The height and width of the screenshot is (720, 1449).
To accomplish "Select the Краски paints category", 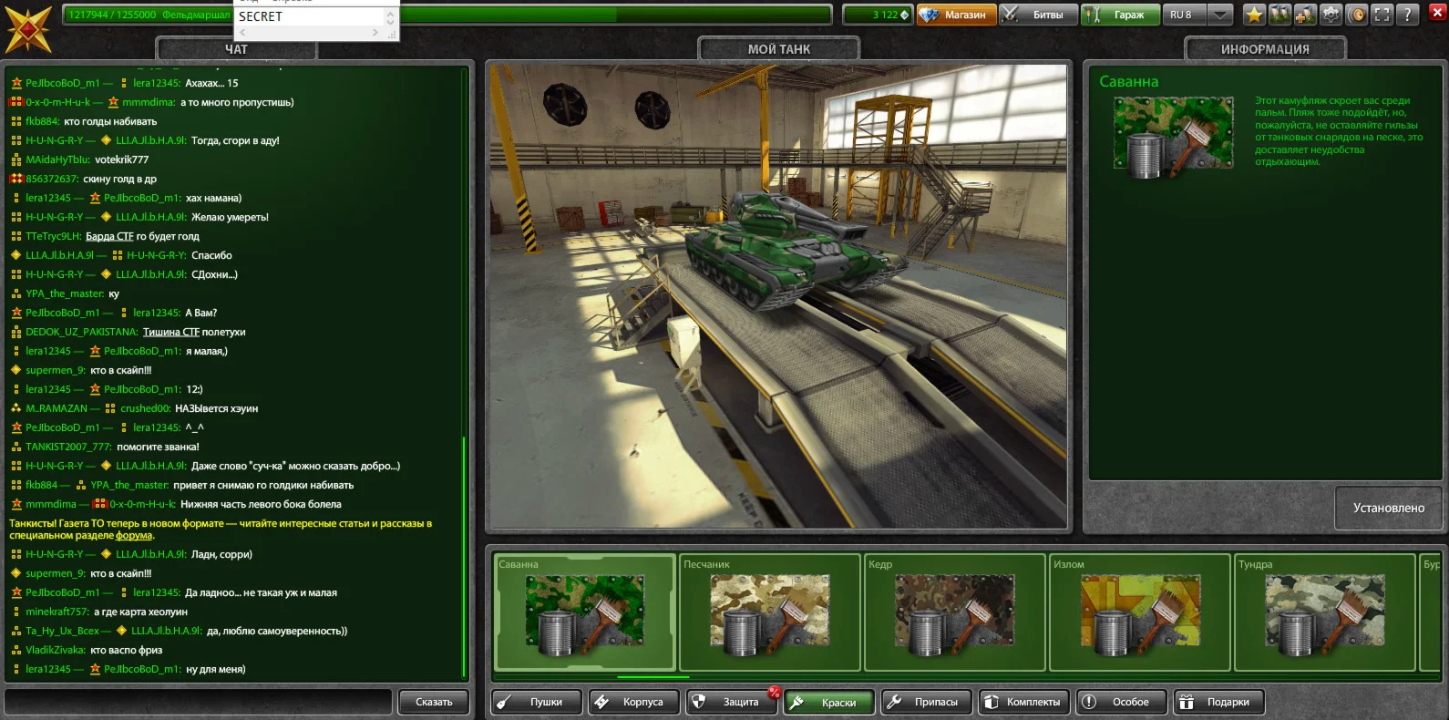I will [828, 702].
